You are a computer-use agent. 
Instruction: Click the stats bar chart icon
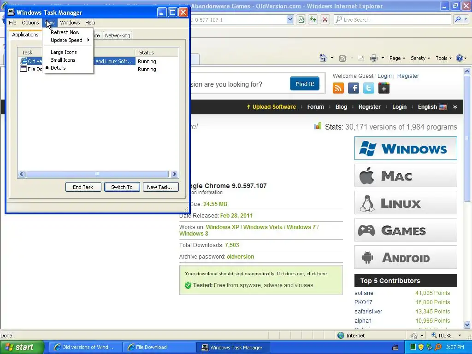pyautogui.click(x=317, y=126)
